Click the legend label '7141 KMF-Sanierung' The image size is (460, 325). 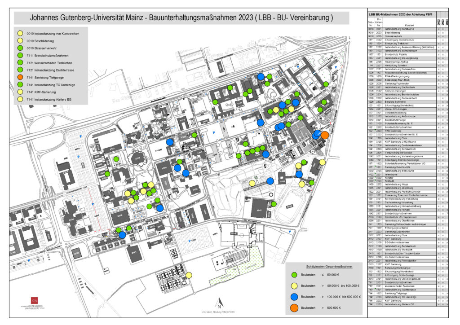[41, 92]
